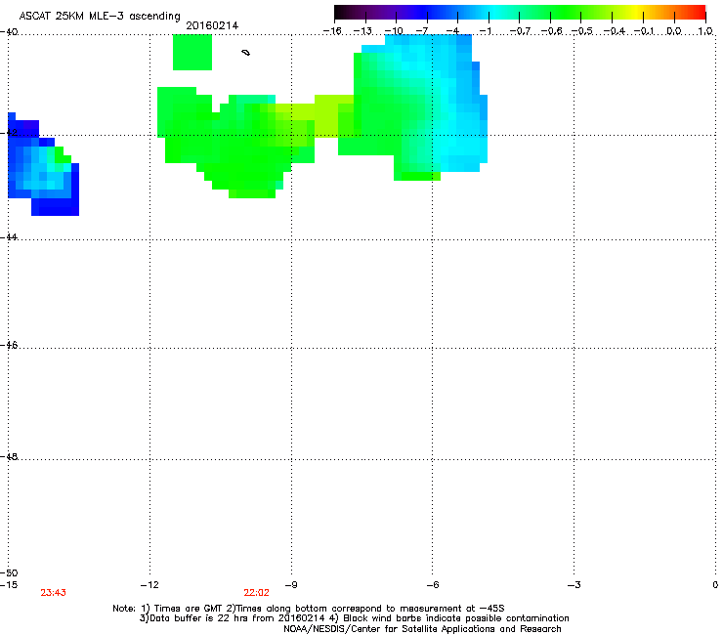Click the -44 latitude axis label

pos(9,237)
